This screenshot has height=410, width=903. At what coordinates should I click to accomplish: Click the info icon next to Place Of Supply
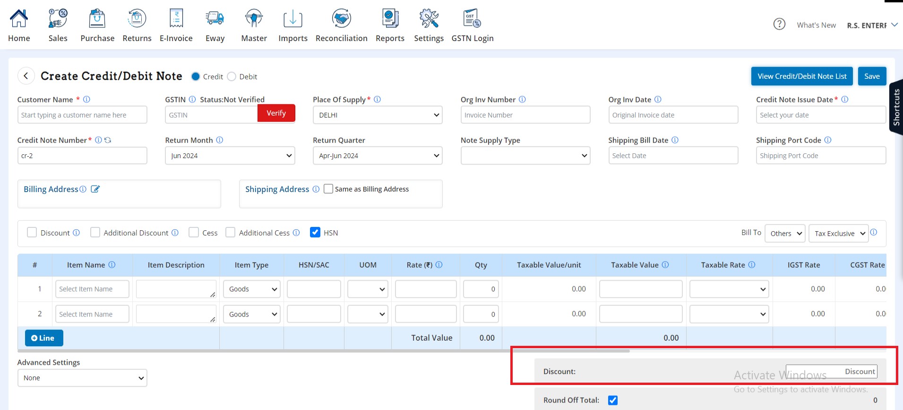point(378,100)
